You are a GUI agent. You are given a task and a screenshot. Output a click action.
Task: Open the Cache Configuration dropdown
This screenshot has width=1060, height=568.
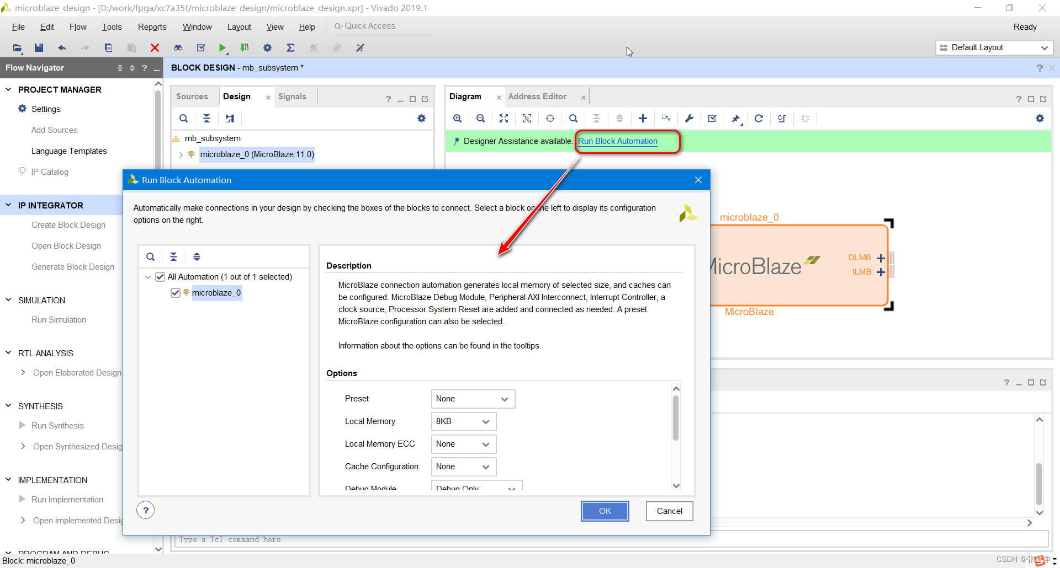pos(464,467)
